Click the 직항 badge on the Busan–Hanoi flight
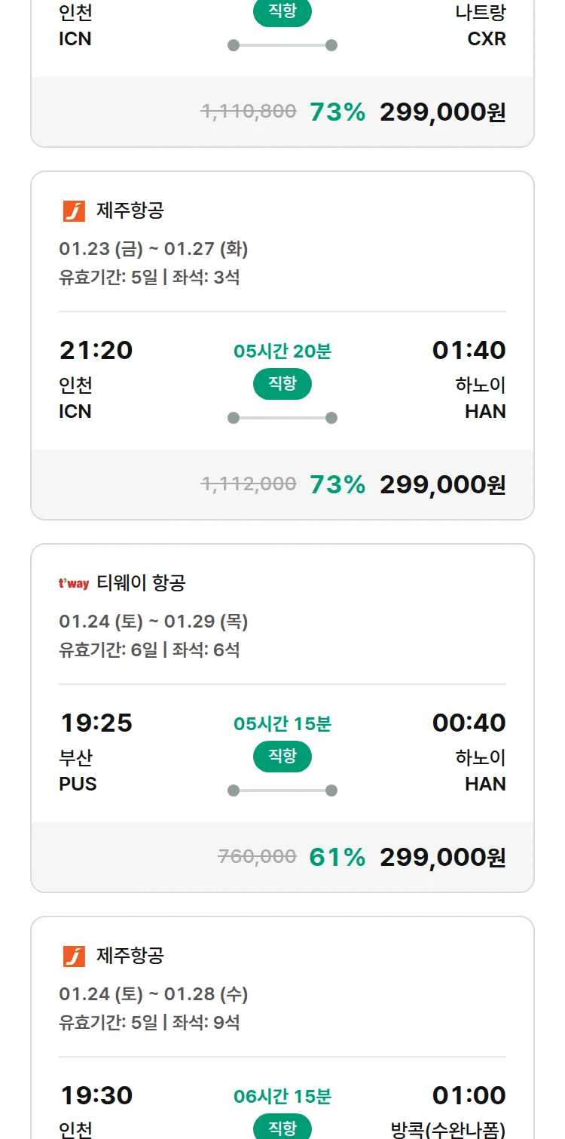Viewport: 565px width, 1139px height. pos(282,757)
